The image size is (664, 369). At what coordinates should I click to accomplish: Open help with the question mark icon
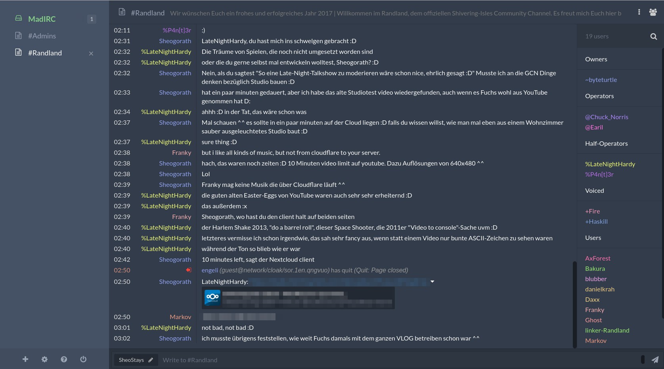point(64,359)
